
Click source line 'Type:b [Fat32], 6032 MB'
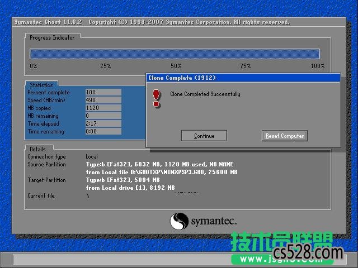coord(160,164)
